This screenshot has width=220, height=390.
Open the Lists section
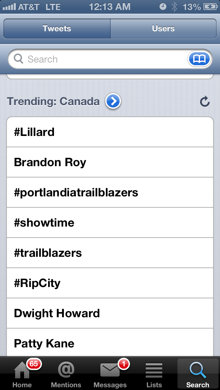pos(154,374)
